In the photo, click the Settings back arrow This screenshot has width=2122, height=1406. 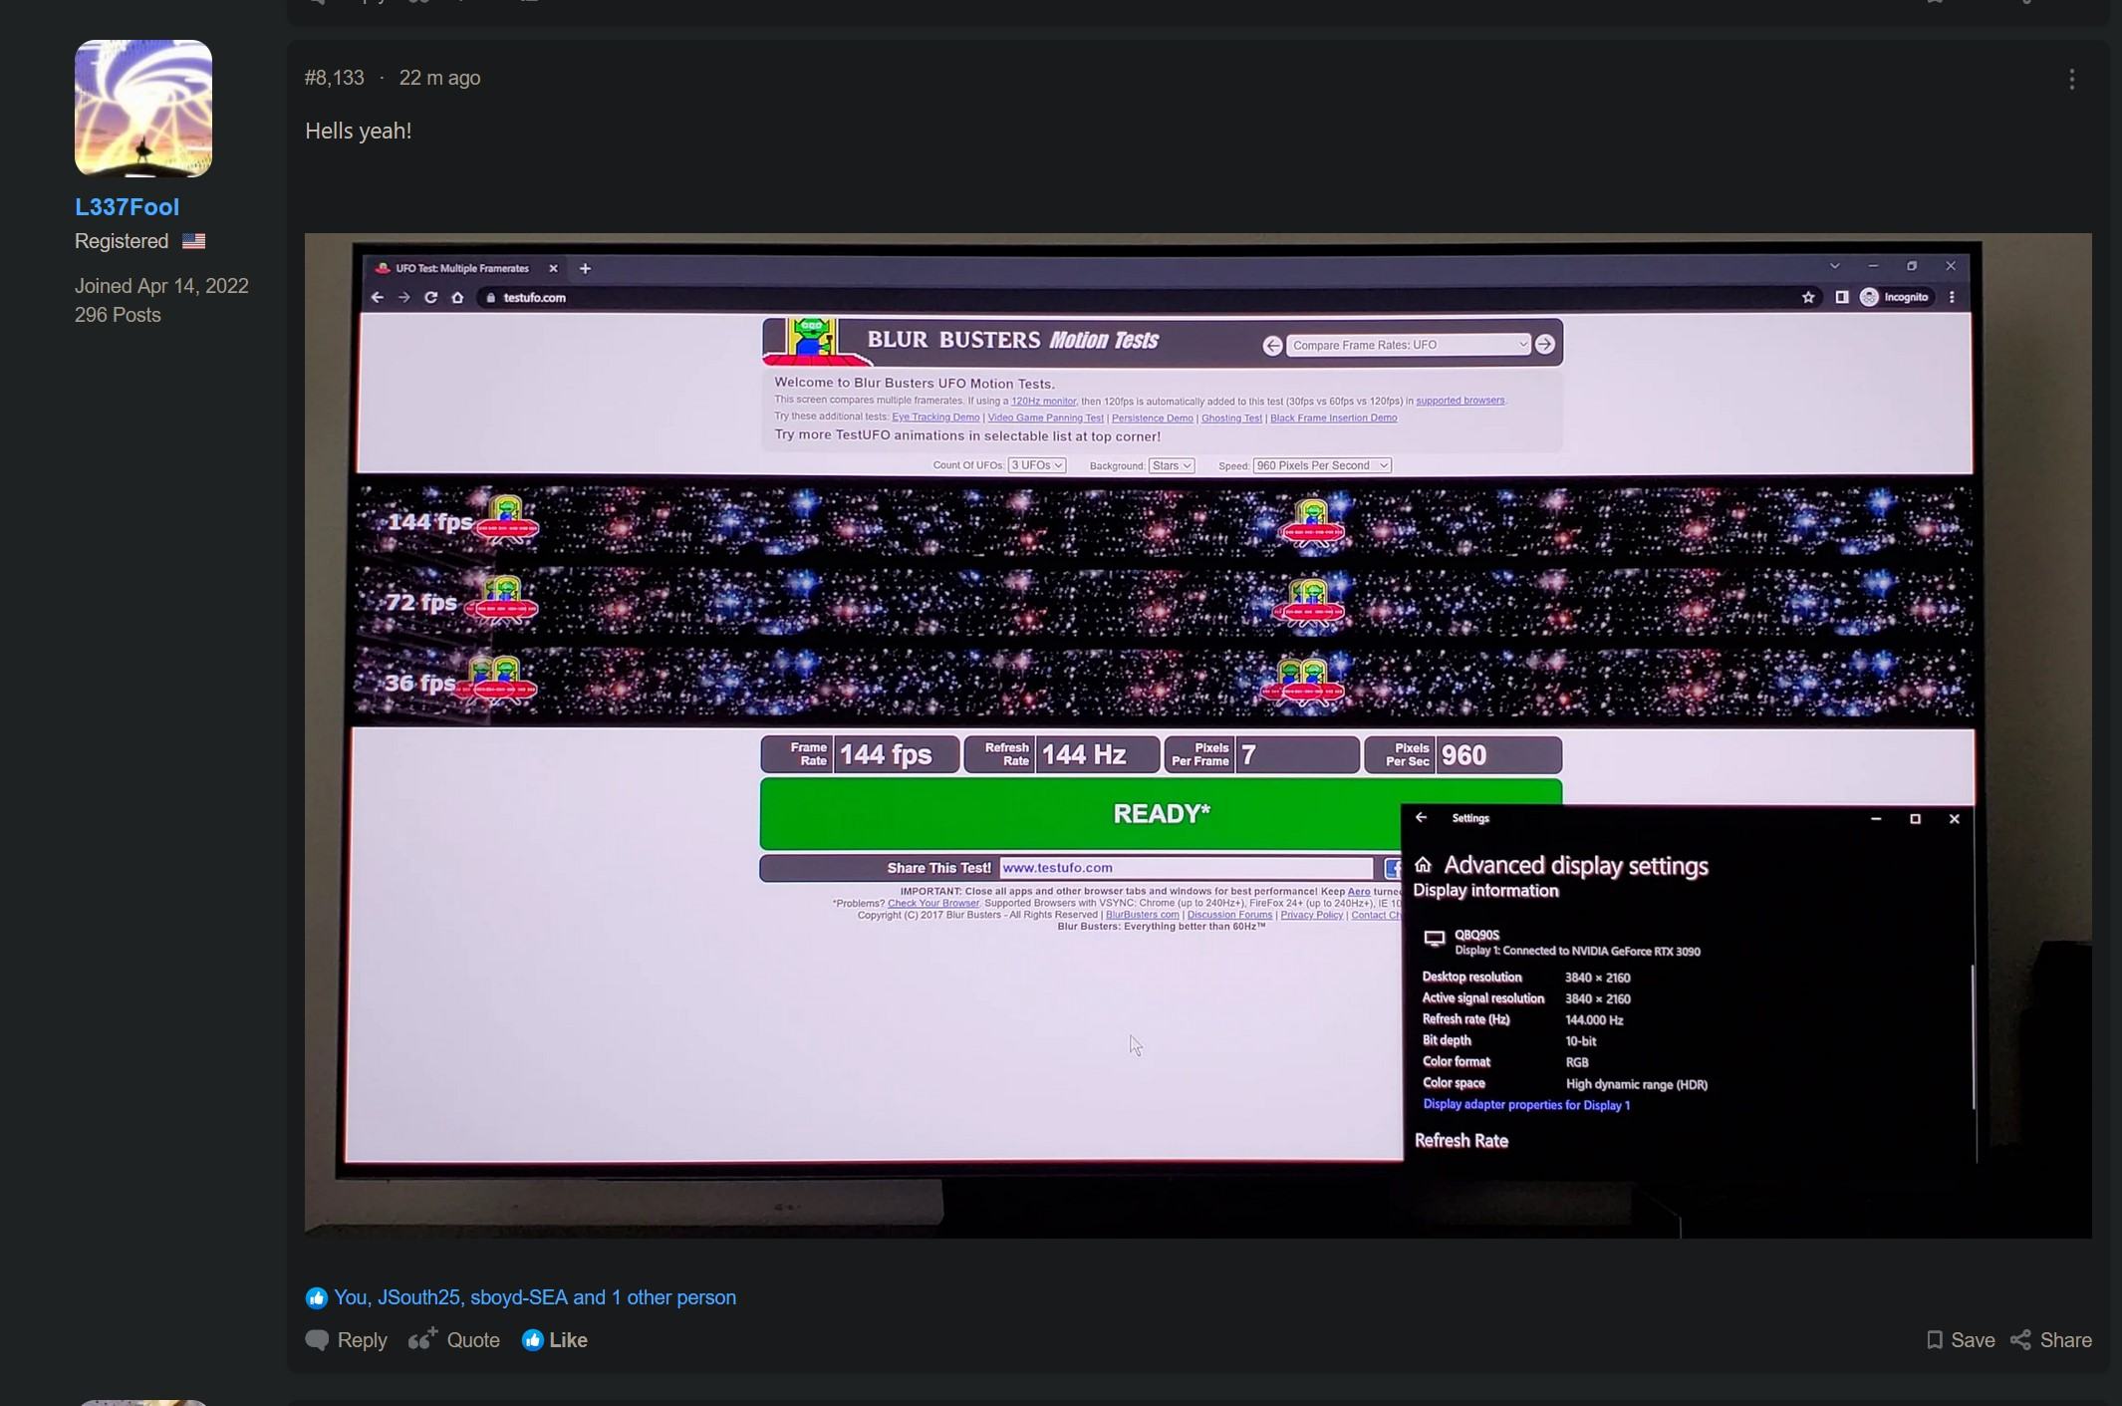click(x=1422, y=818)
